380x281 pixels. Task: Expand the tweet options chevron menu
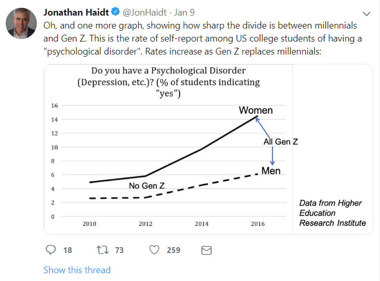[367, 14]
